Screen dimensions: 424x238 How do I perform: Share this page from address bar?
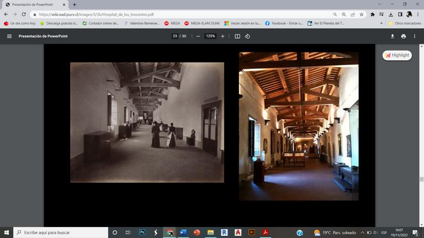(x=353, y=14)
